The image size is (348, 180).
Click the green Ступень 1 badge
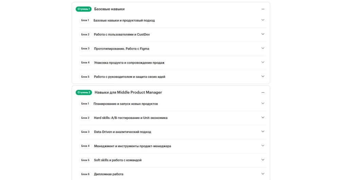click(x=84, y=9)
